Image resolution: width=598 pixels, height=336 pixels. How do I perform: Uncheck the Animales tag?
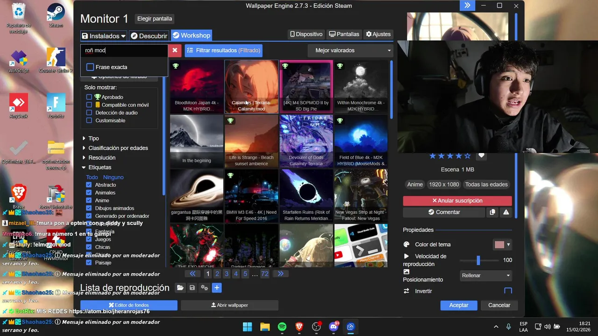click(89, 193)
